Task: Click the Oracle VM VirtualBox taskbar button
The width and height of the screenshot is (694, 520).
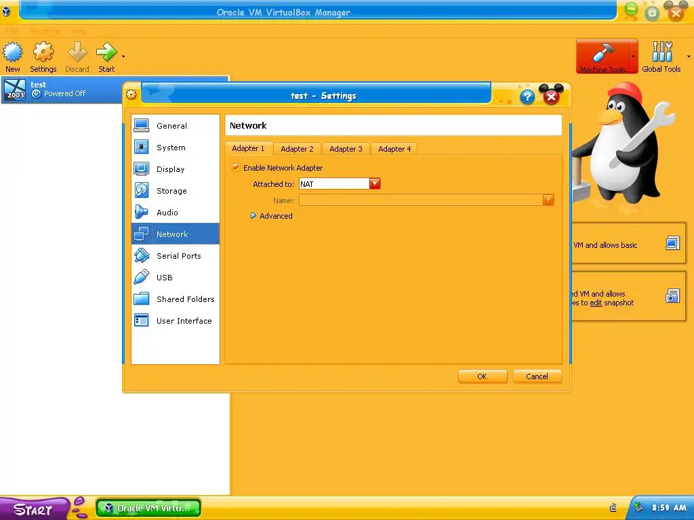Action: point(148,508)
